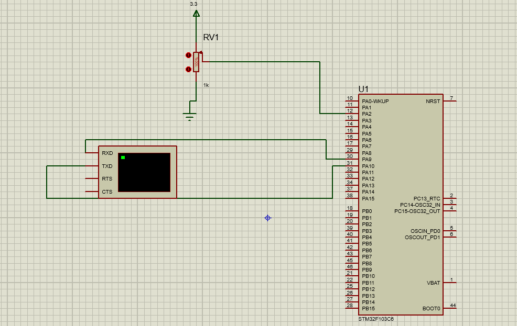Click the U1 reference label
The height and width of the screenshot is (326, 517).
[x=364, y=90]
